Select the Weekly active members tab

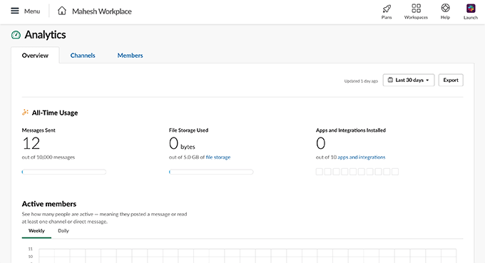(x=36, y=231)
